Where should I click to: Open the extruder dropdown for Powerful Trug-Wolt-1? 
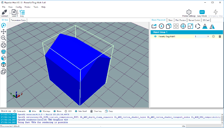[x=208, y=36]
